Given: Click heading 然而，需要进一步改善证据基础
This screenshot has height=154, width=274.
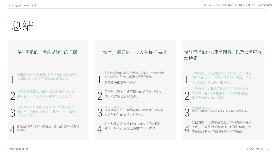Looking at the screenshot, I should click(x=135, y=52).
